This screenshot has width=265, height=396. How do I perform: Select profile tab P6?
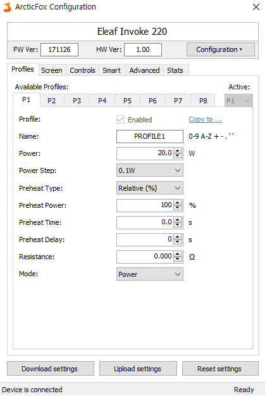click(x=152, y=101)
